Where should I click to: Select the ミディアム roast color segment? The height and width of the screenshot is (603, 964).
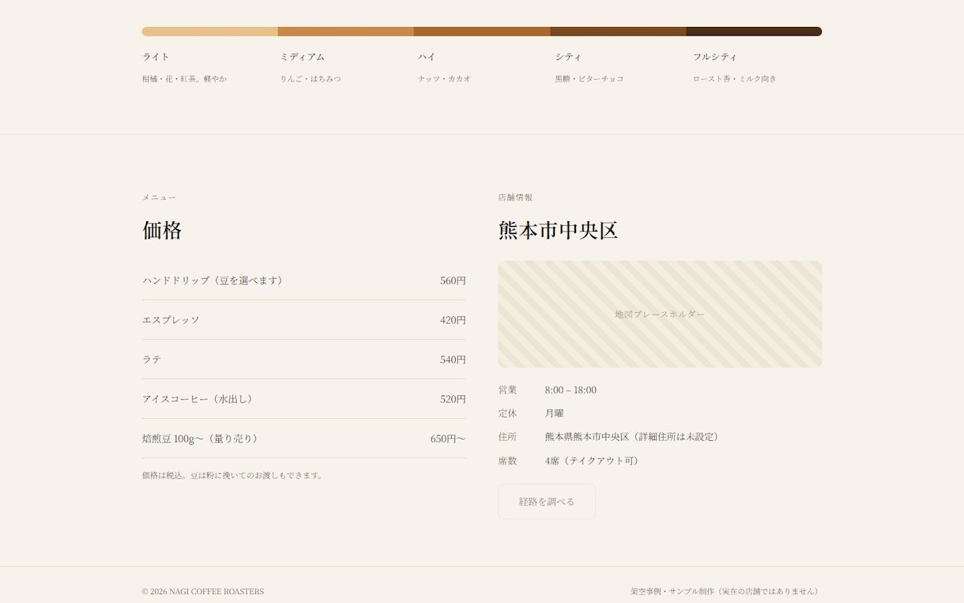click(x=346, y=32)
